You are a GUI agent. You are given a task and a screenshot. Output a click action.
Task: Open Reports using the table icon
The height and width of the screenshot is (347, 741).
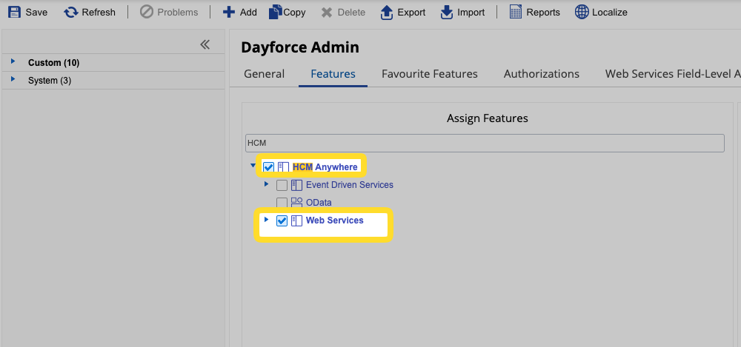516,12
